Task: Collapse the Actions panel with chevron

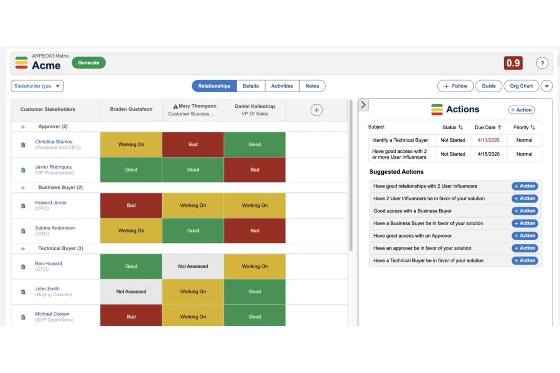Action: (363, 105)
